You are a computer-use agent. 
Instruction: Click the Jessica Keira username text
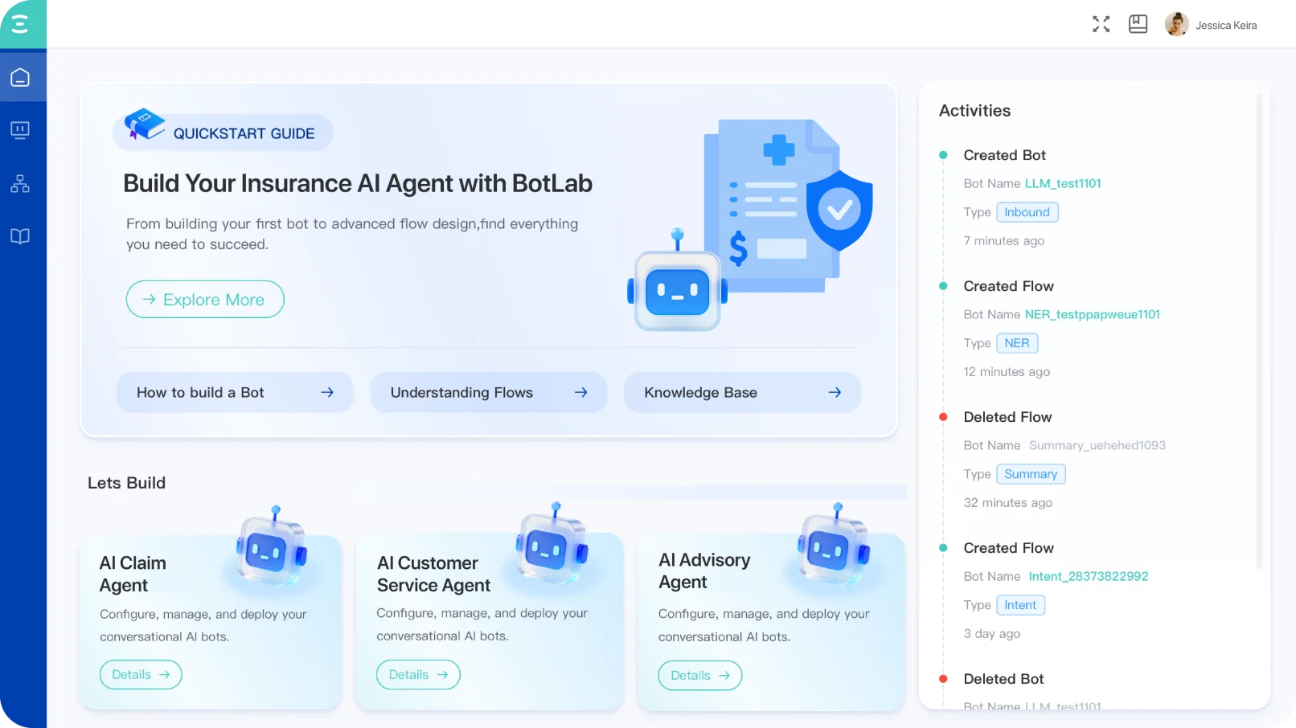point(1225,26)
